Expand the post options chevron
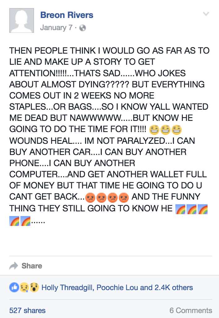 (206, 14)
